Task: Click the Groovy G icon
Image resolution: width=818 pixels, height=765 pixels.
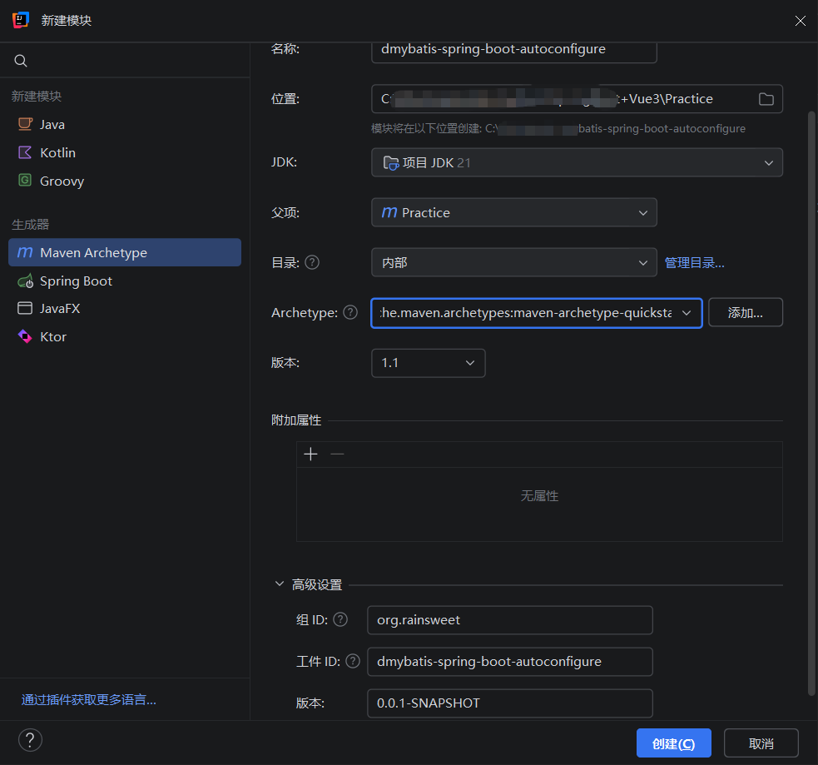Action: point(25,180)
